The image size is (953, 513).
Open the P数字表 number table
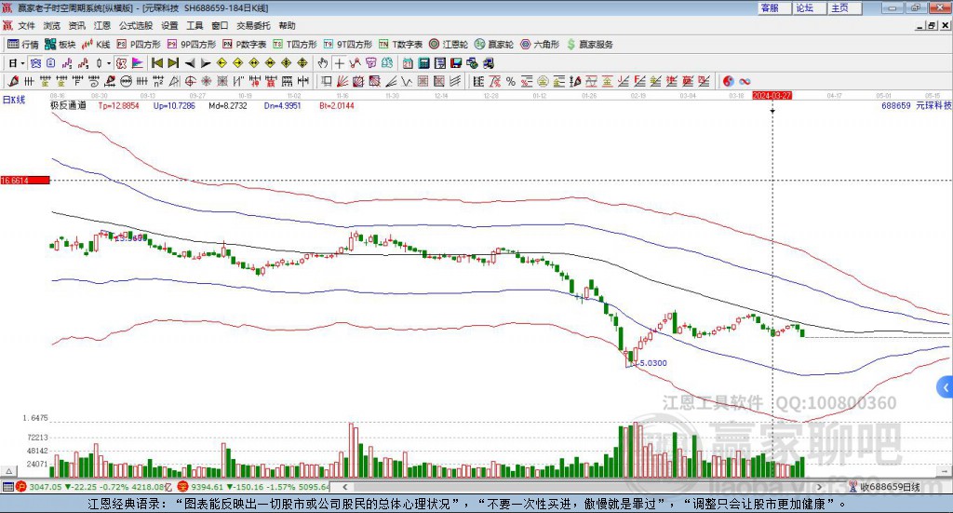245,45
